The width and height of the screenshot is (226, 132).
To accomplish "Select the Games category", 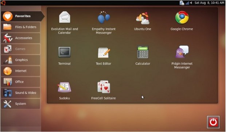I will pos(20,49).
